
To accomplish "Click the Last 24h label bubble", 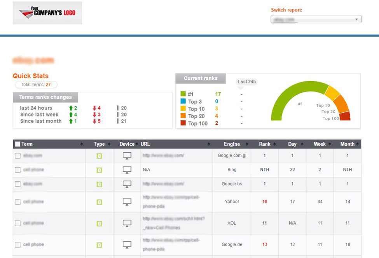I will point(247,82).
